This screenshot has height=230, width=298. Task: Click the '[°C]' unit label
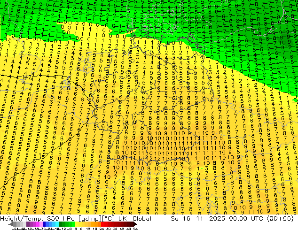pos(108,219)
